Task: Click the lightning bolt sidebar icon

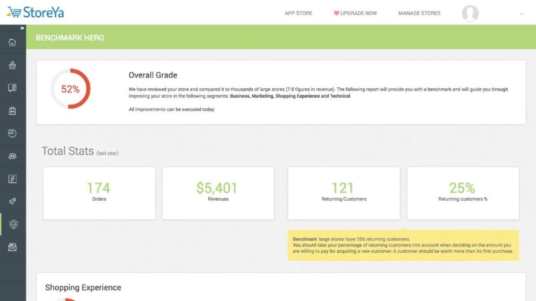Action: [x=13, y=179]
